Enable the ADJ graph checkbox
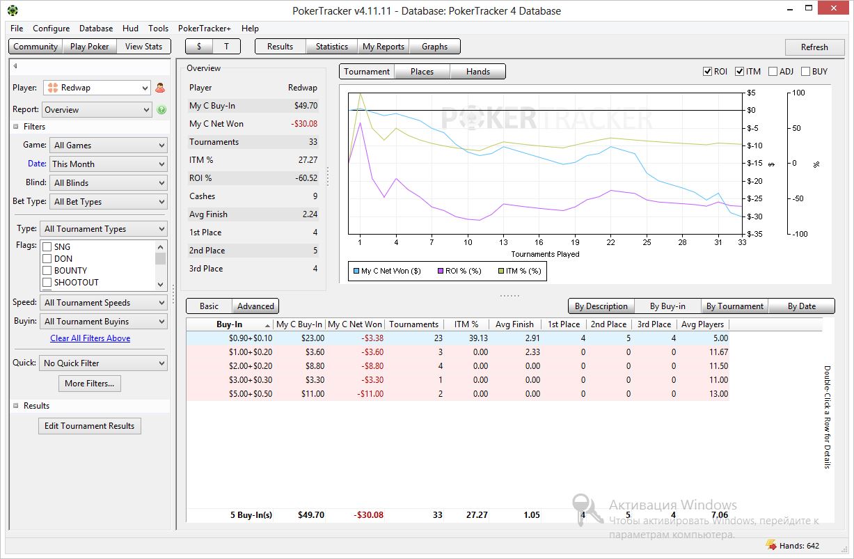Image resolution: width=854 pixels, height=559 pixels. point(773,71)
